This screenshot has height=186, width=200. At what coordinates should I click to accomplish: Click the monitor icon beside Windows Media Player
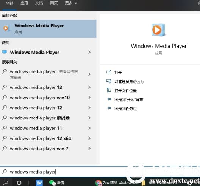coord(4,52)
